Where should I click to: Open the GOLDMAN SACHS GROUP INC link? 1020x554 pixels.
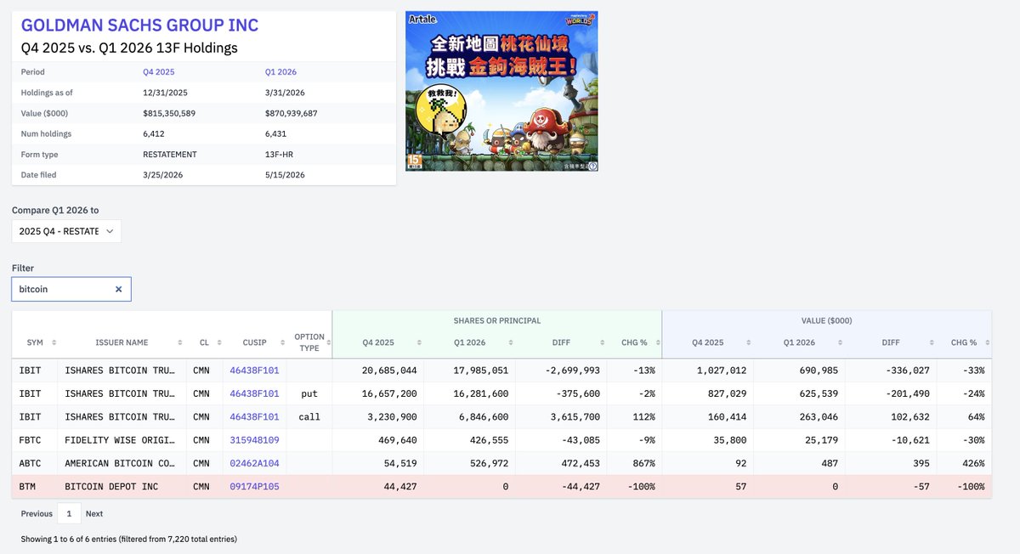coord(139,25)
